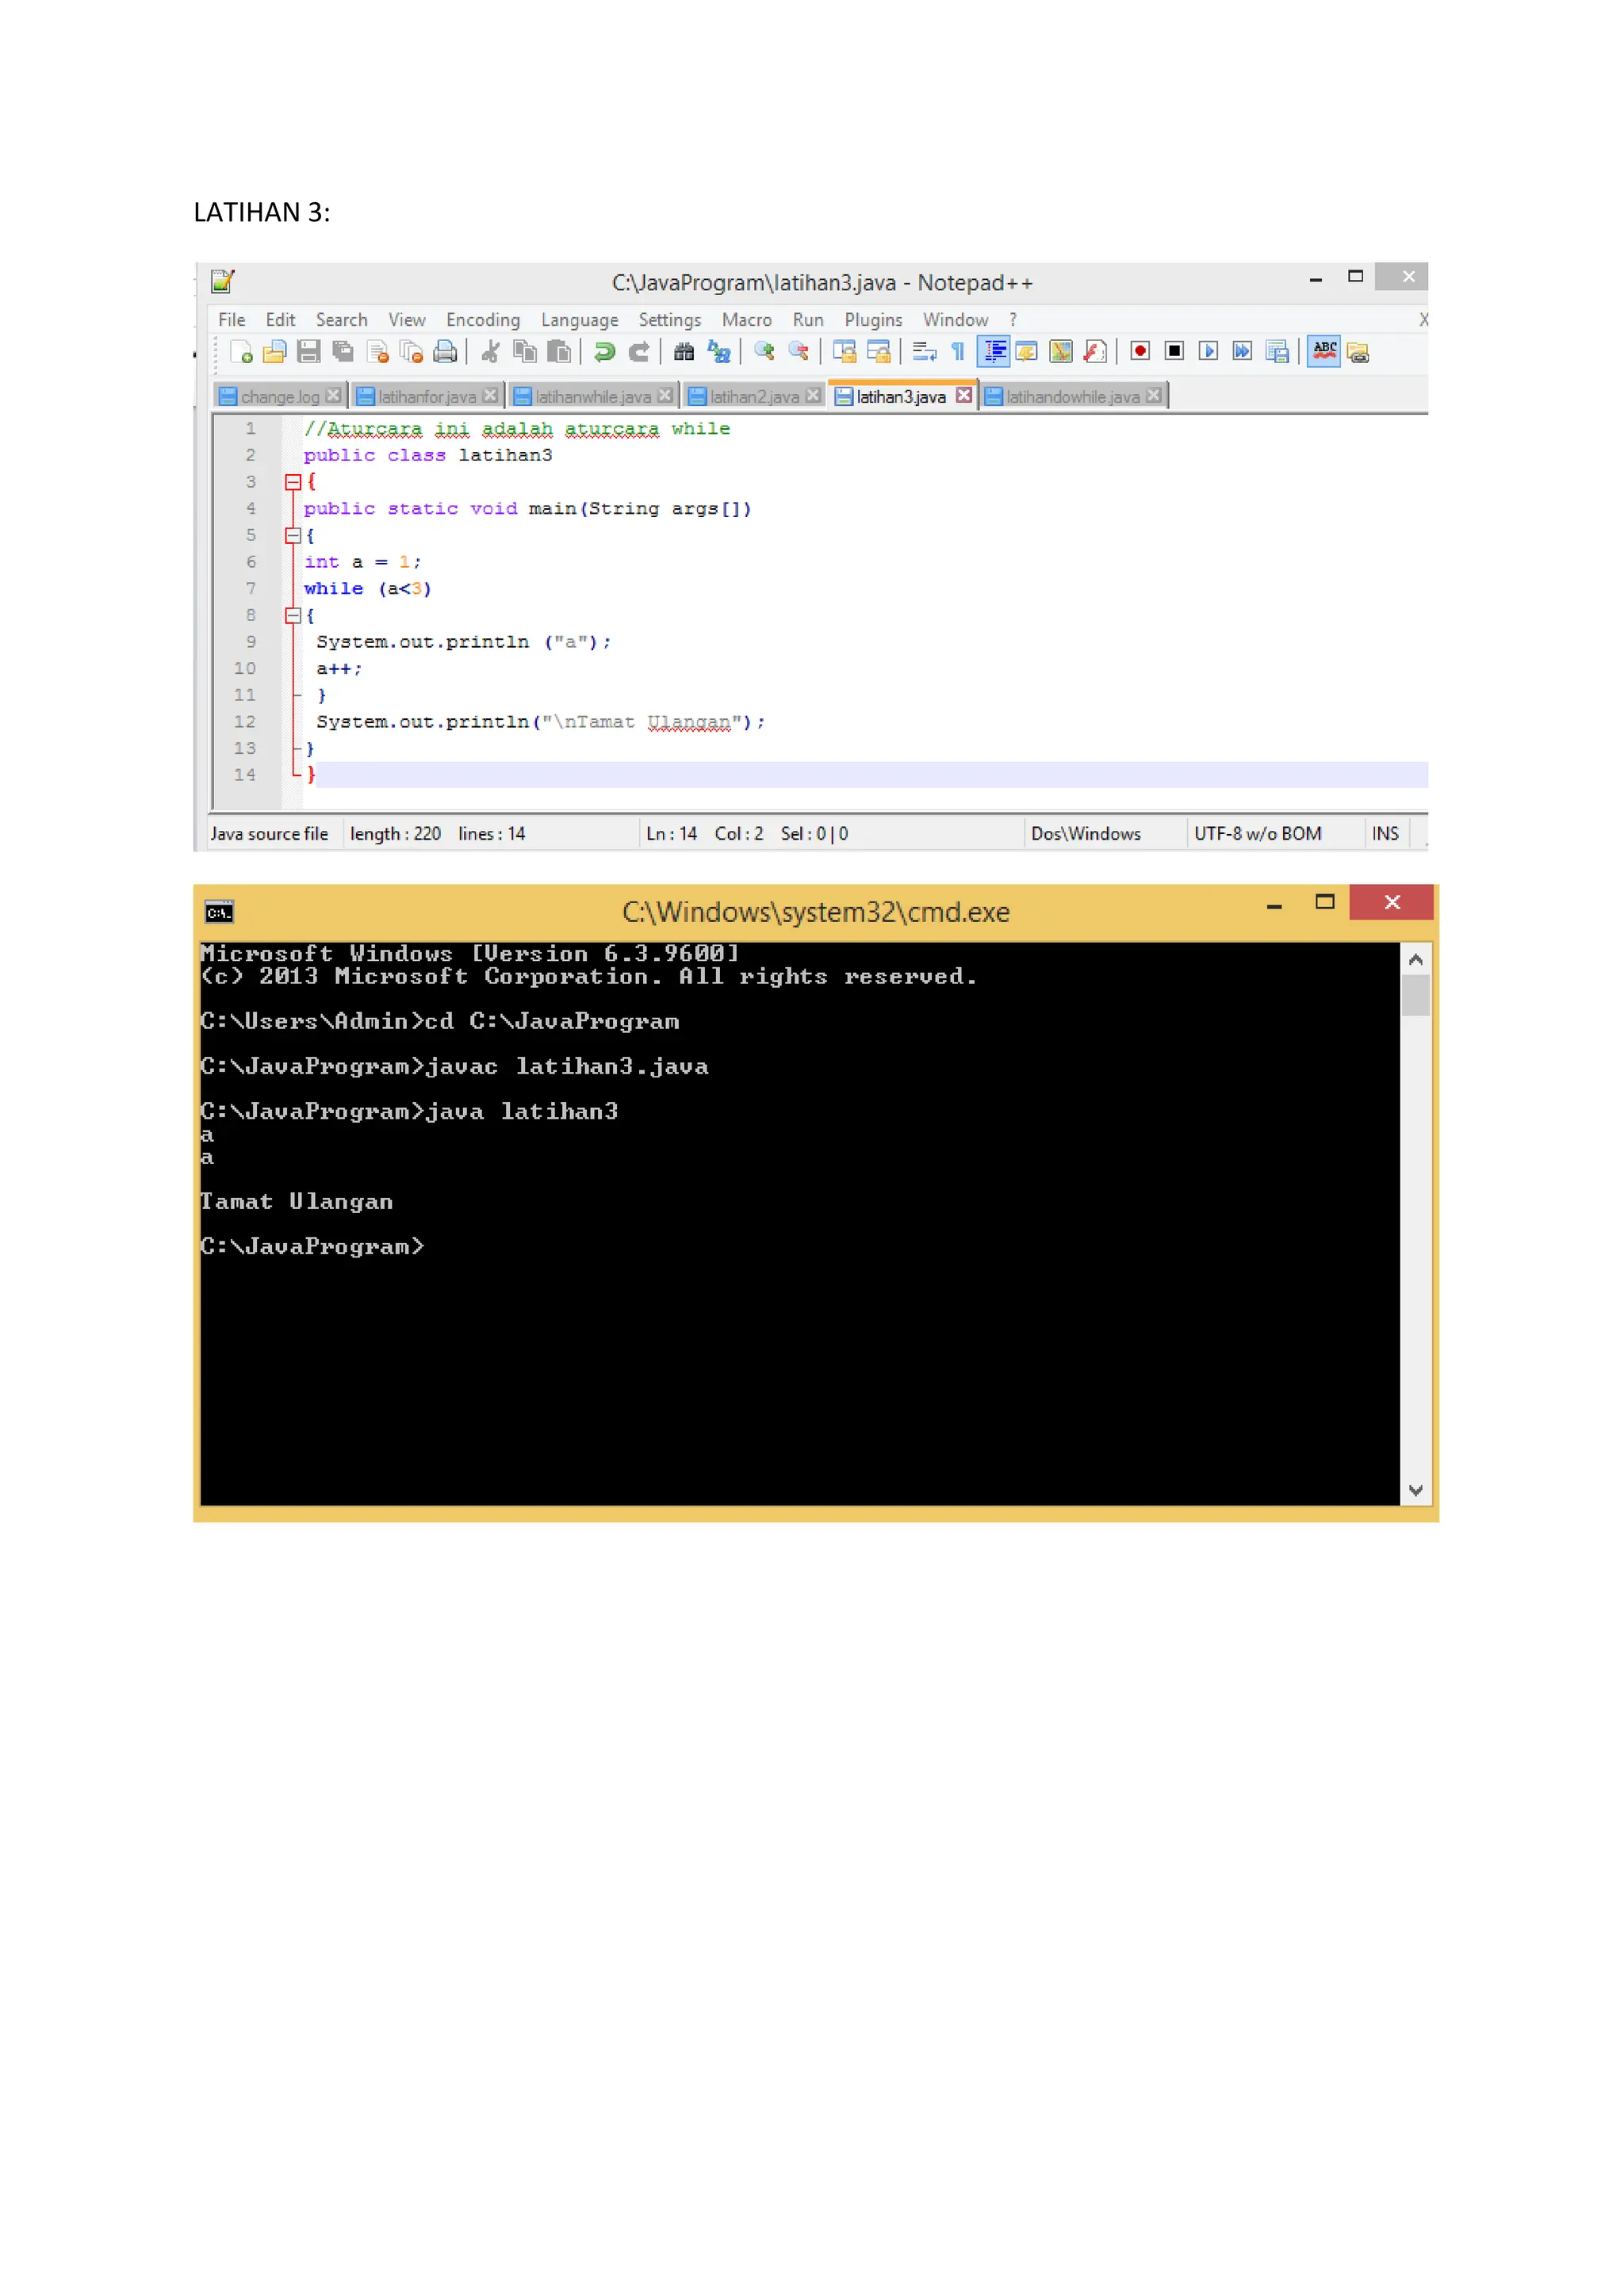The height and width of the screenshot is (2296, 1624).
Task: Click the Run Macro Multiple Times icon
Action: [1242, 352]
